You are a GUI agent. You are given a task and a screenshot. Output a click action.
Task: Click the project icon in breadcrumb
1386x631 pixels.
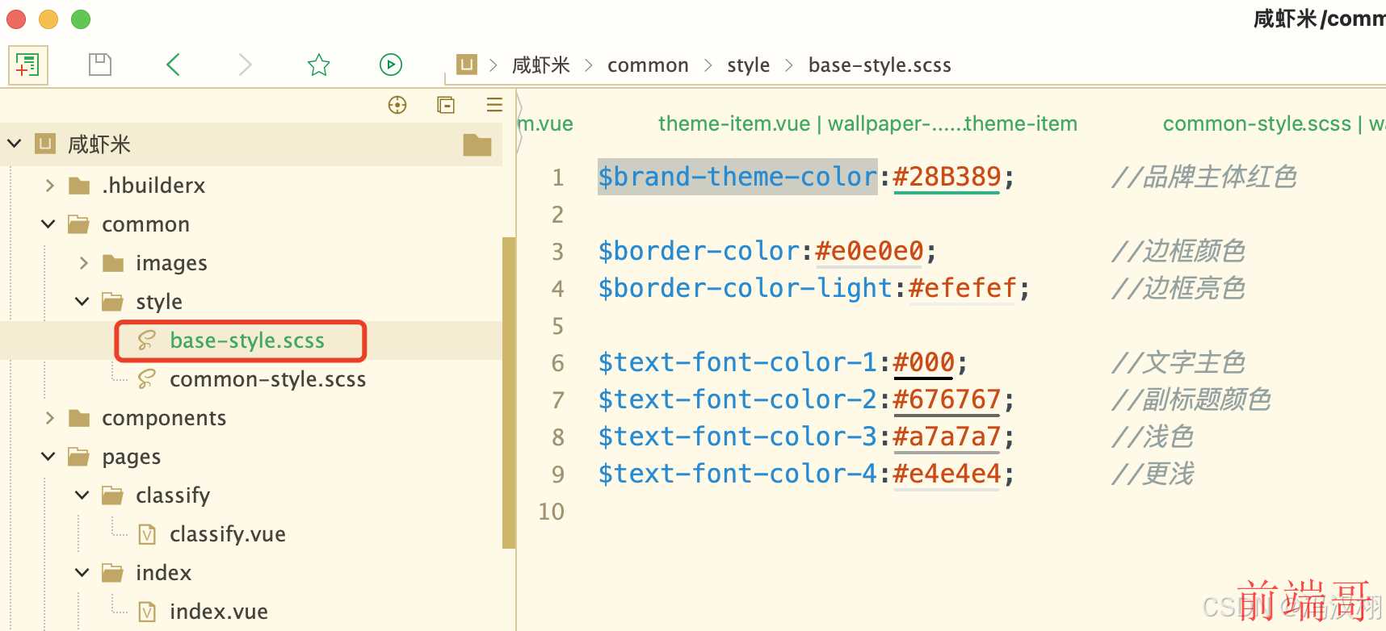pyautogui.click(x=467, y=65)
